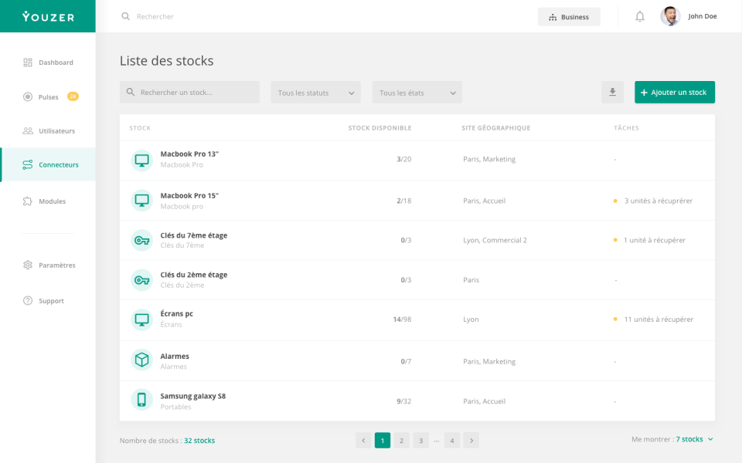Click the Samsung galaxy S8 phone icon
Image resolution: width=742 pixels, height=463 pixels.
pos(141,400)
